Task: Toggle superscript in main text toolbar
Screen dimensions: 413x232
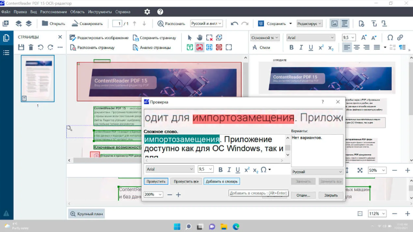Action: click(321, 47)
